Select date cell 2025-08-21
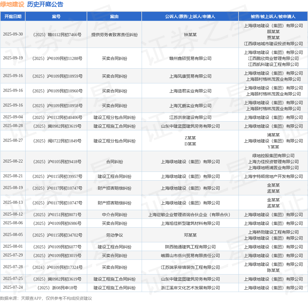The image size is (308, 301). [x=13, y=176]
